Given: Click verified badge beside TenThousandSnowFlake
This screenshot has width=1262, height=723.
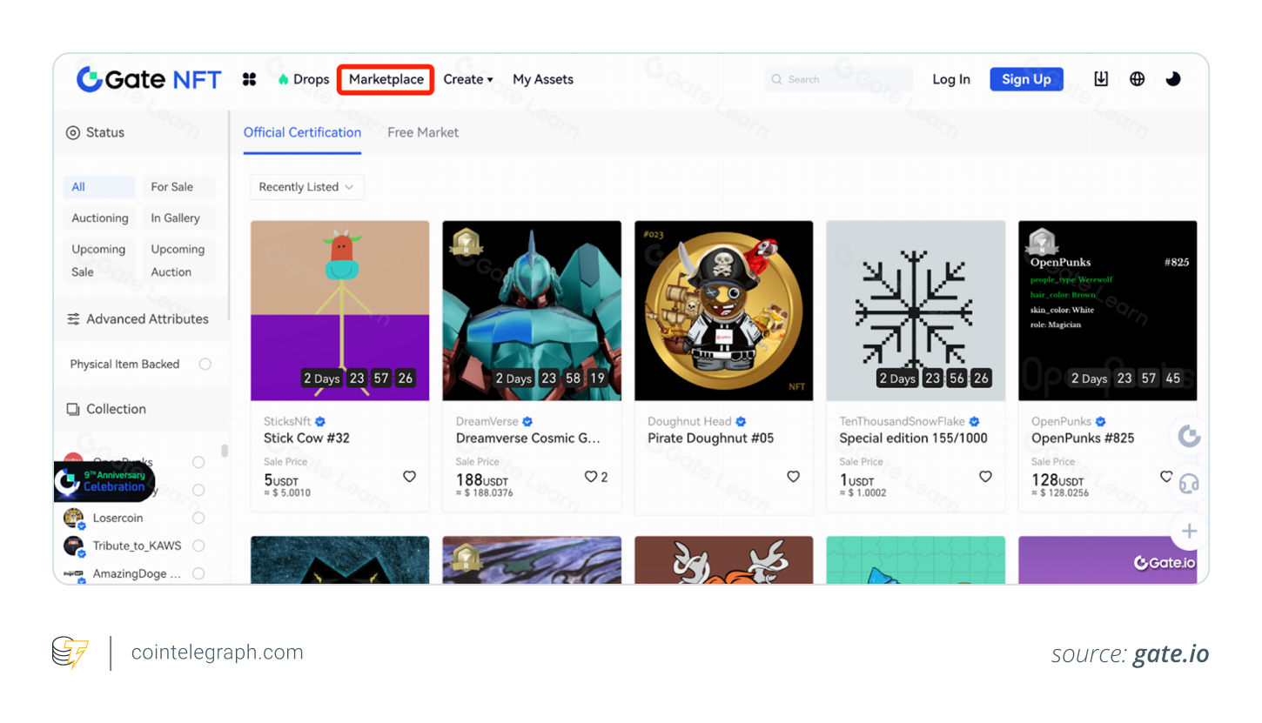Looking at the screenshot, I should [974, 422].
